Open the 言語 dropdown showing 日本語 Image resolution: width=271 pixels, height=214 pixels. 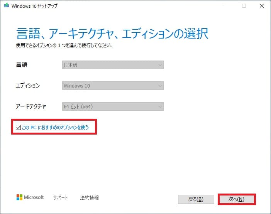tap(113, 65)
